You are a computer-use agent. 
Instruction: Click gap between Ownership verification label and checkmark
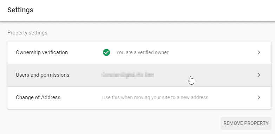(85, 52)
